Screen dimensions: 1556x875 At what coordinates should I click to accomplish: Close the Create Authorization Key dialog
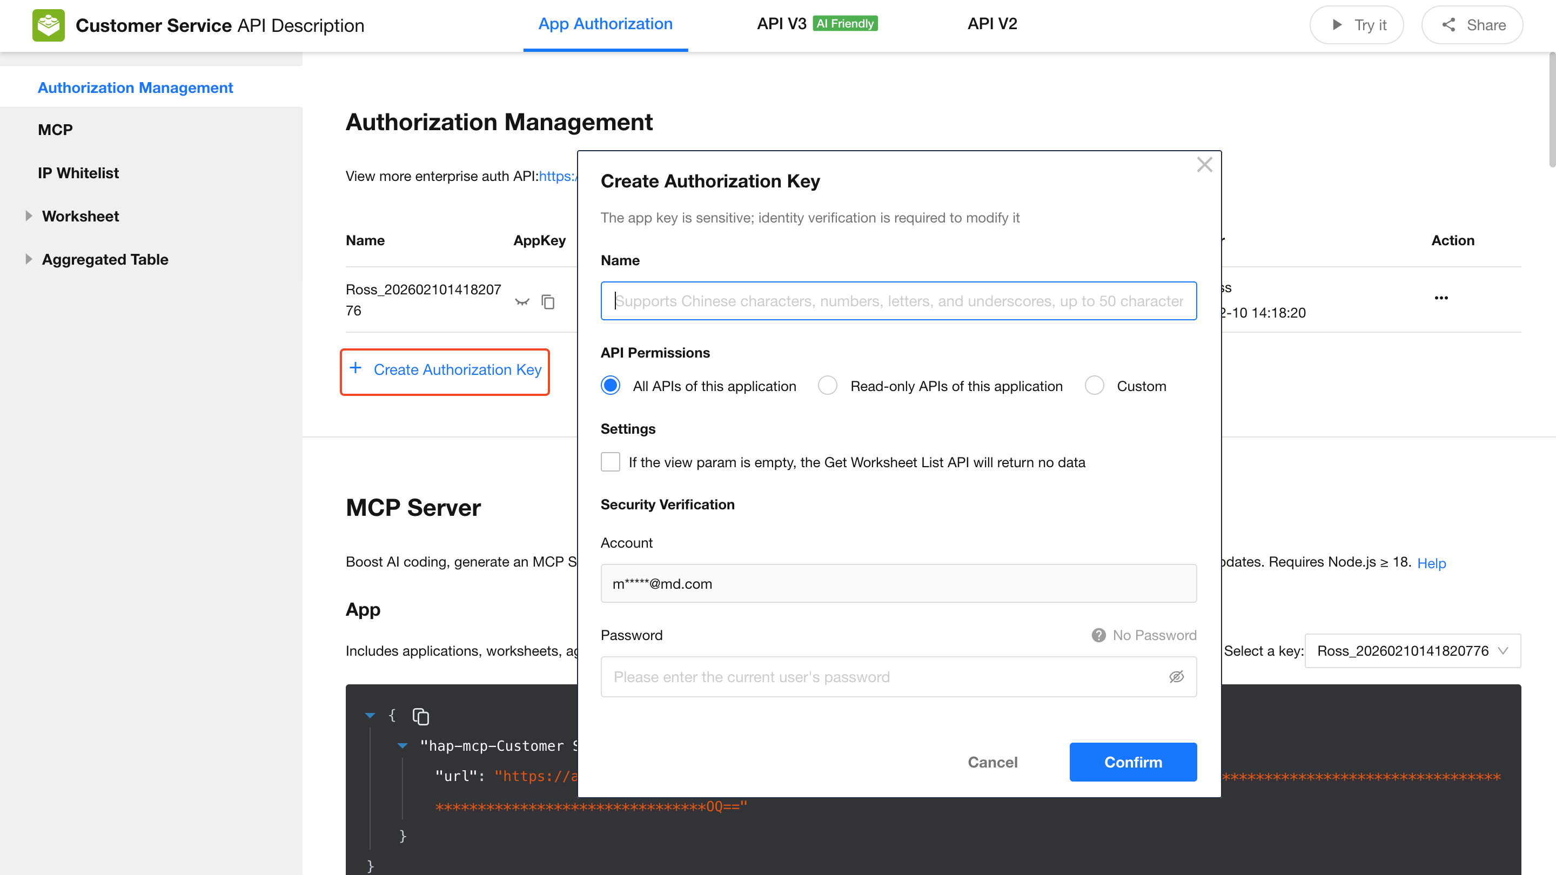[1204, 165]
